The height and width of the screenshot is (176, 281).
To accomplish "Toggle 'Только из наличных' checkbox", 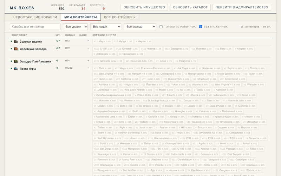I will point(161,27).
